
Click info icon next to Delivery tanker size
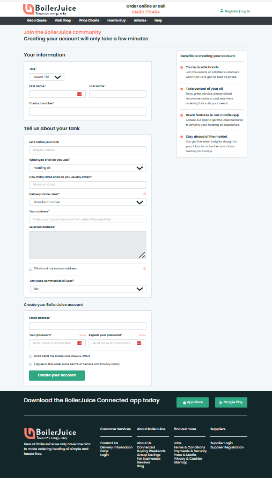(x=144, y=194)
